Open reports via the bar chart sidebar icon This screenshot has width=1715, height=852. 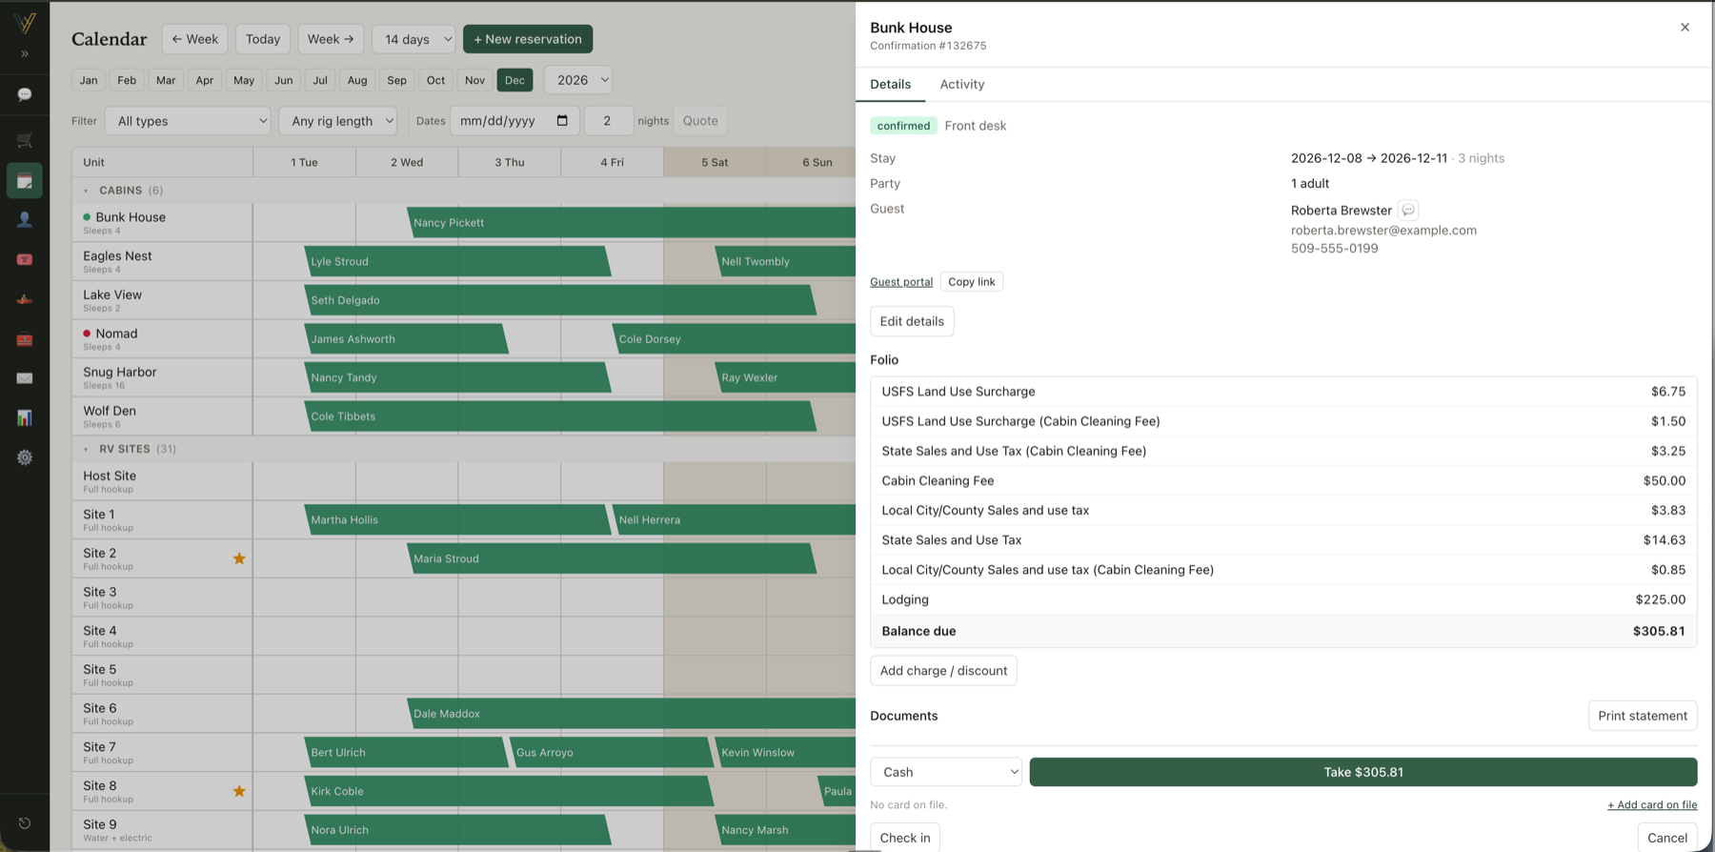[25, 417]
